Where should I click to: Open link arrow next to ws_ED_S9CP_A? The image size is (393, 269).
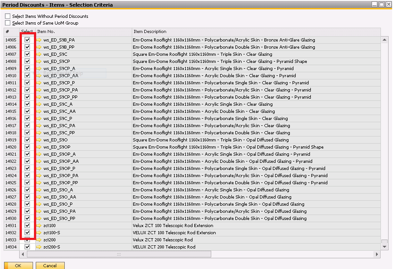coord(39,68)
